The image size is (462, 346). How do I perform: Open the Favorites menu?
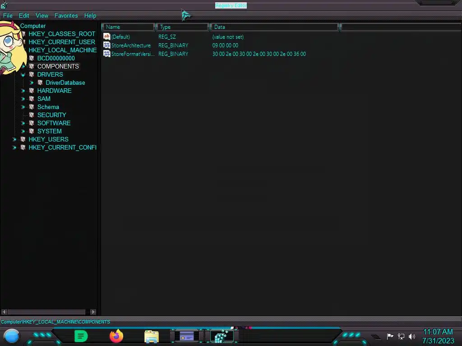click(66, 16)
